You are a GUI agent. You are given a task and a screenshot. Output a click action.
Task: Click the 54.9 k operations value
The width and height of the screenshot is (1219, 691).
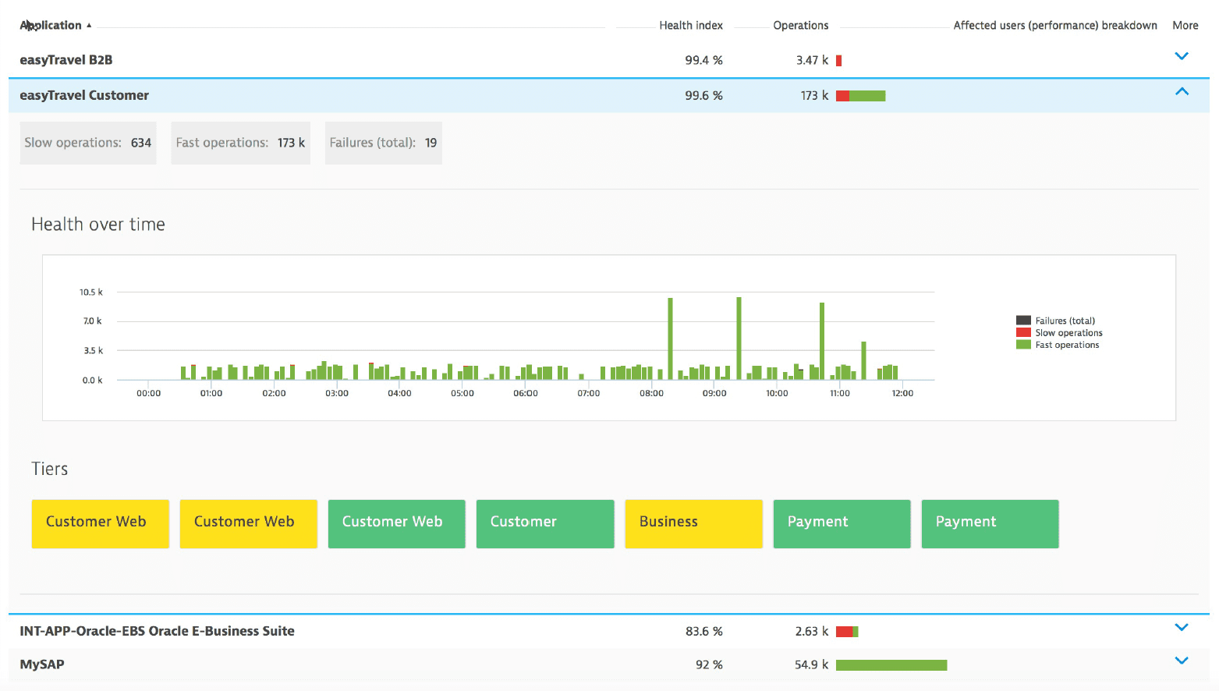coord(811,664)
